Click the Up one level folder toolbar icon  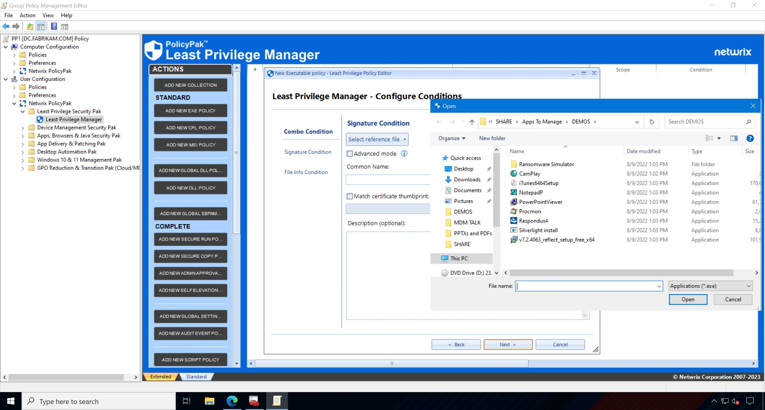click(x=30, y=27)
